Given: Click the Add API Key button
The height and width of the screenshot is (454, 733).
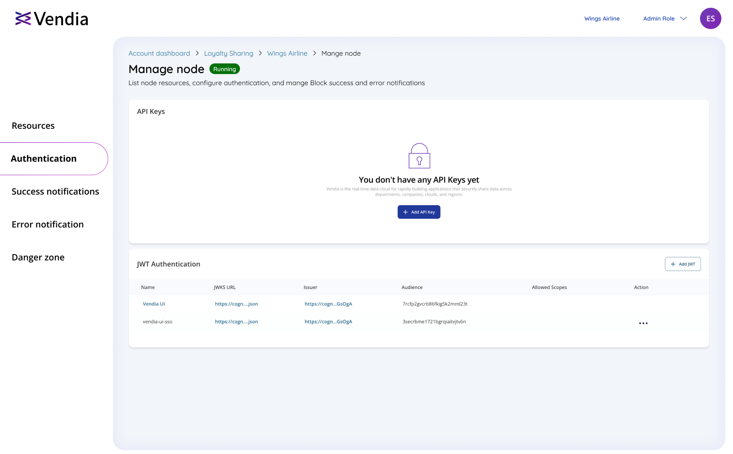Looking at the screenshot, I should (419, 212).
